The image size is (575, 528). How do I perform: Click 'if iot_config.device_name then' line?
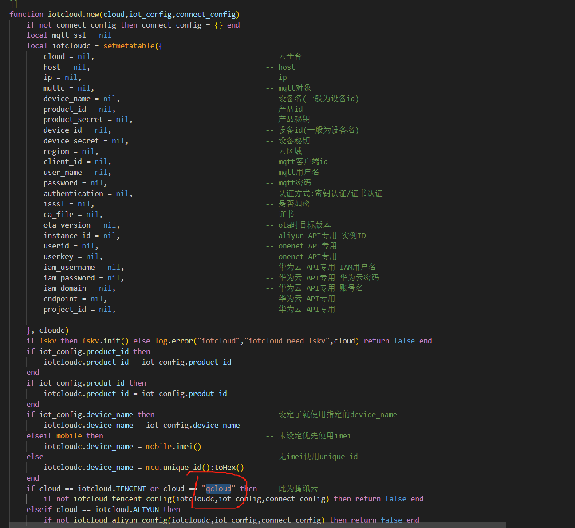pos(91,414)
